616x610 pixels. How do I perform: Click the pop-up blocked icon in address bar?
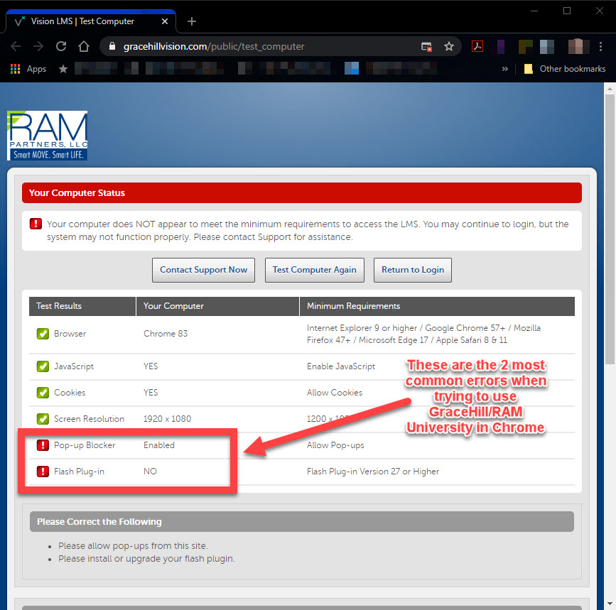pyautogui.click(x=426, y=47)
